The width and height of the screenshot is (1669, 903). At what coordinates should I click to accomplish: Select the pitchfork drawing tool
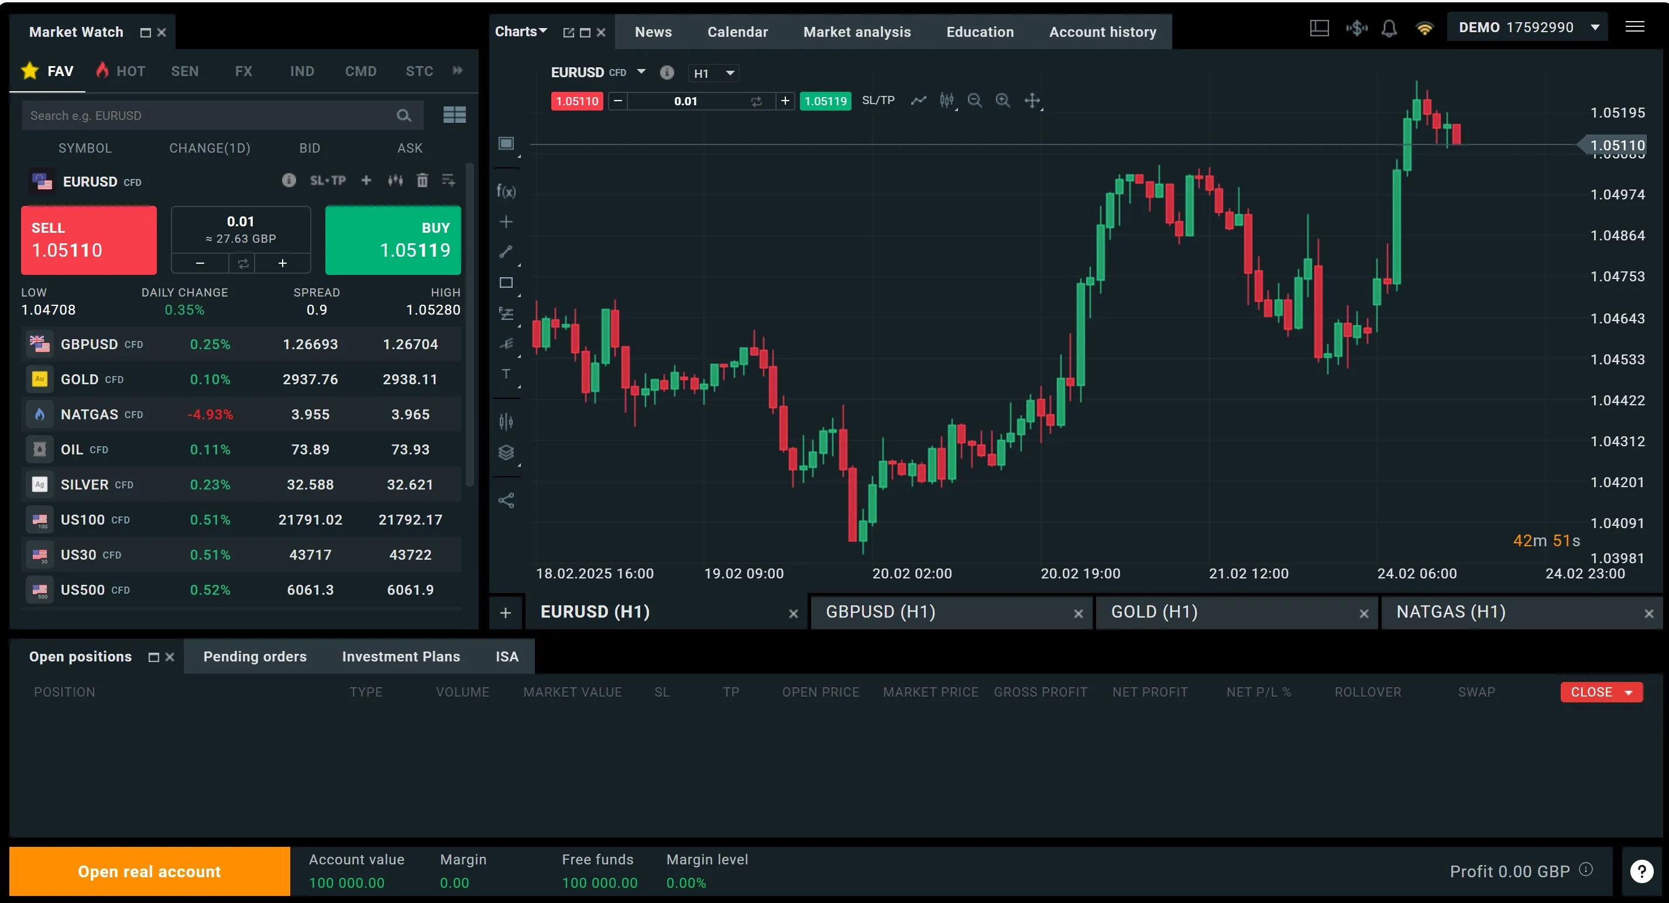[x=506, y=344]
